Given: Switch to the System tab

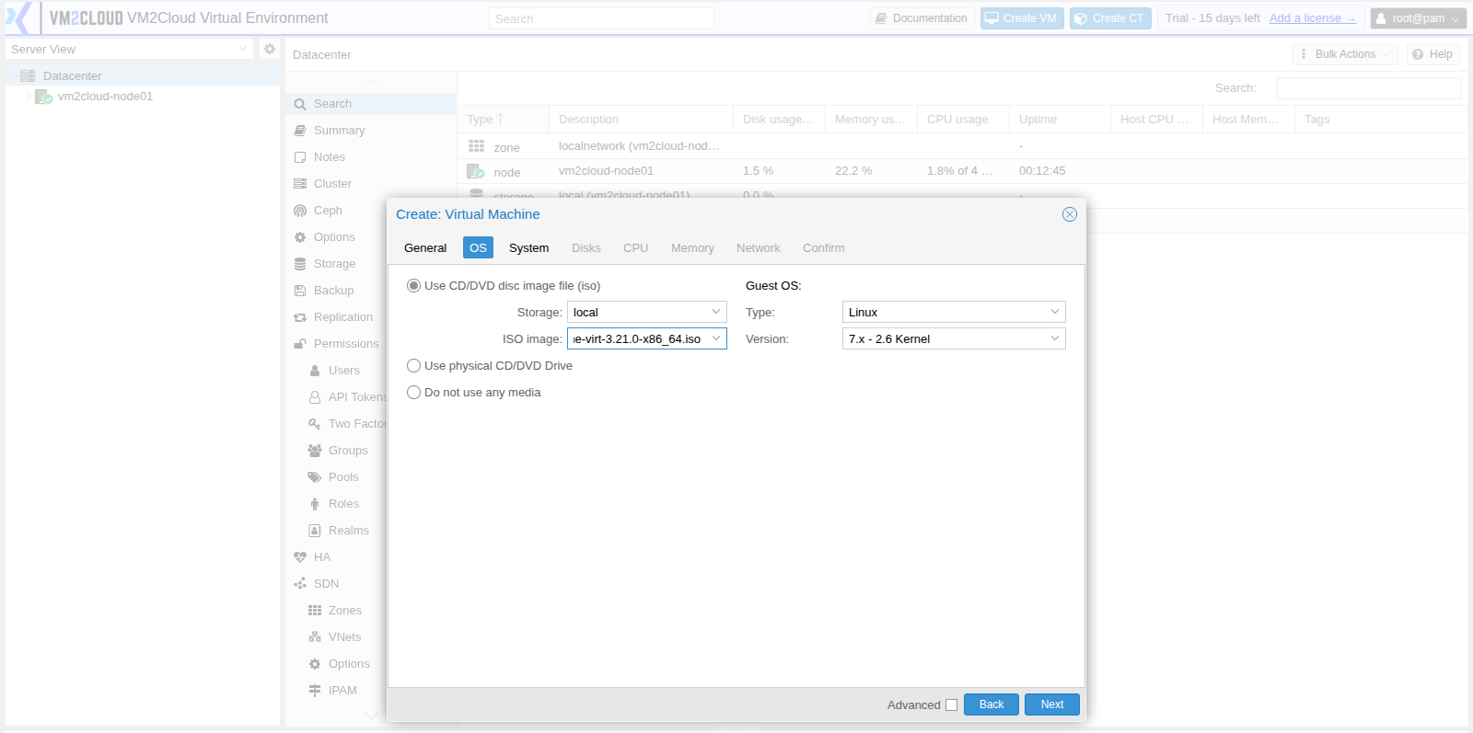Looking at the screenshot, I should [x=528, y=248].
